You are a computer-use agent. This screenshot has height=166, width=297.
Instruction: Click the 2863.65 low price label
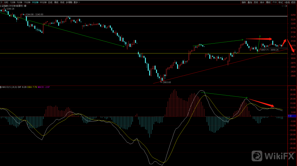(x=167, y=82)
